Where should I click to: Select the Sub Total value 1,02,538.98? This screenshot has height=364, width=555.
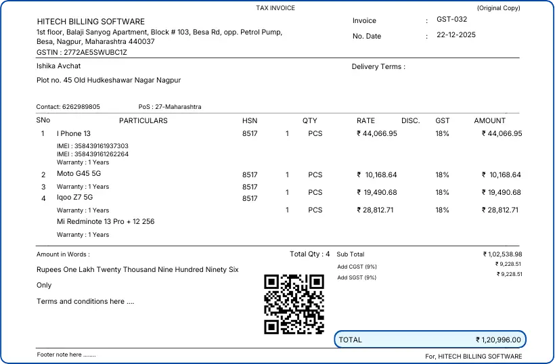click(x=502, y=254)
